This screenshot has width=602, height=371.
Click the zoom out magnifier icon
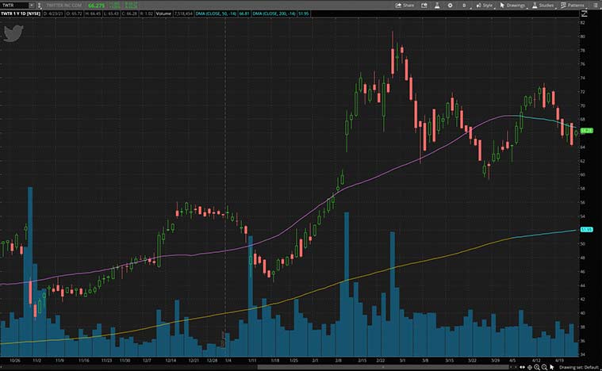544,367
